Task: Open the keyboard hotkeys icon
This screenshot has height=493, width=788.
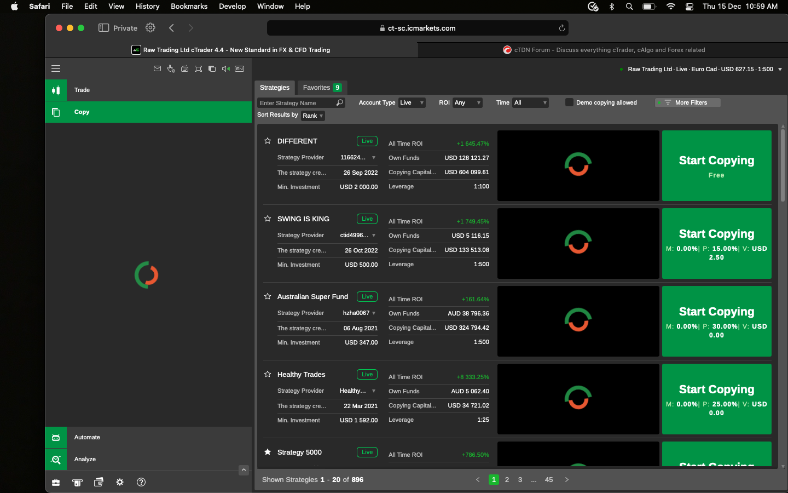Action: [184, 68]
